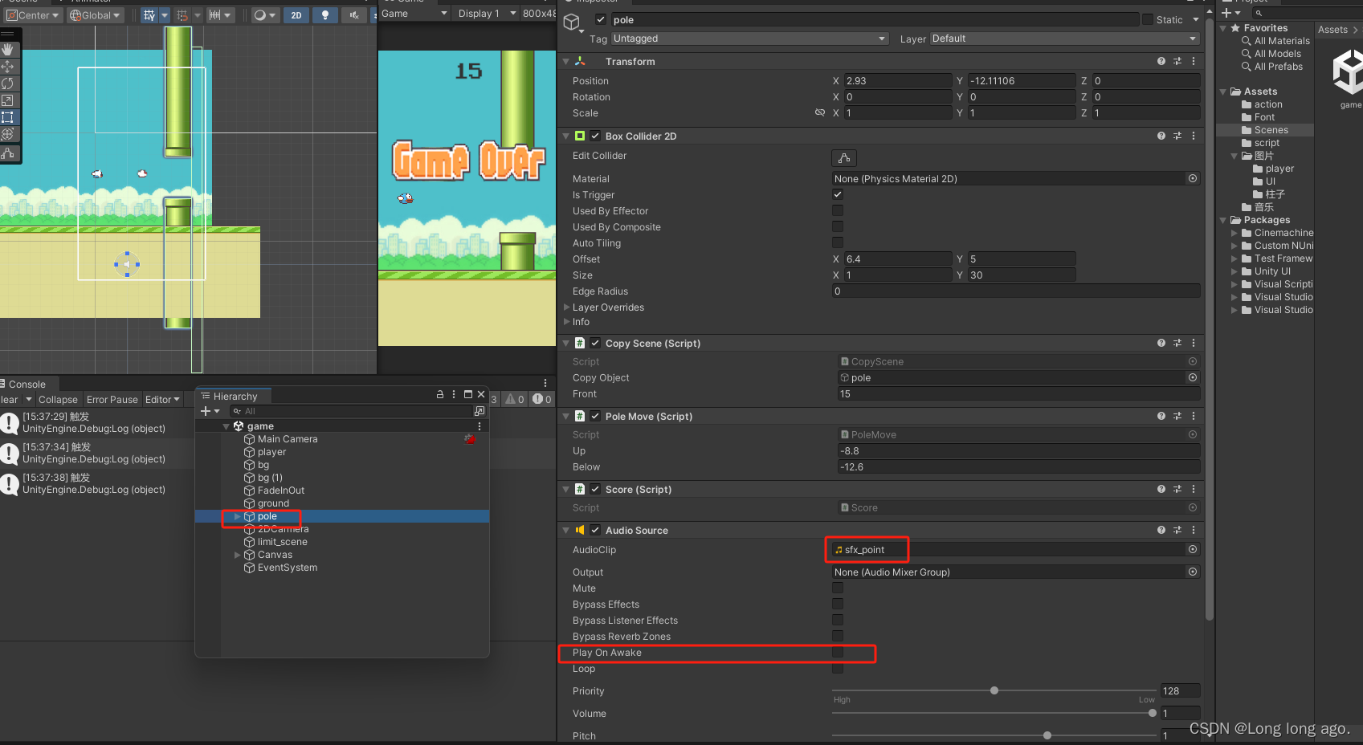Select the Hand (view) tool
1363x745 pixels.
point(8,50)
